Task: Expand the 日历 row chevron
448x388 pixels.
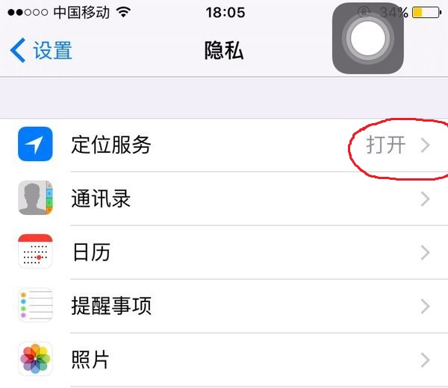Action: point(426,252)
